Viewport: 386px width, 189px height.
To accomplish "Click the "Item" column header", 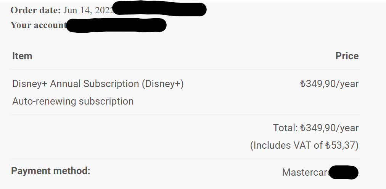I will (x=22, y=56).
